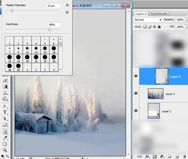Click the Hardness slider handle

(x=49, y=29)
